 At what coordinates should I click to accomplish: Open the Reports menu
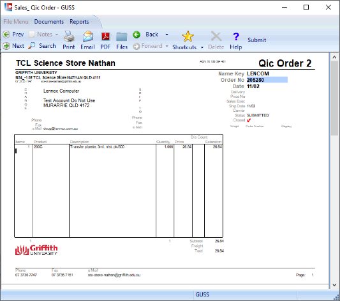(x=79, y=22)
